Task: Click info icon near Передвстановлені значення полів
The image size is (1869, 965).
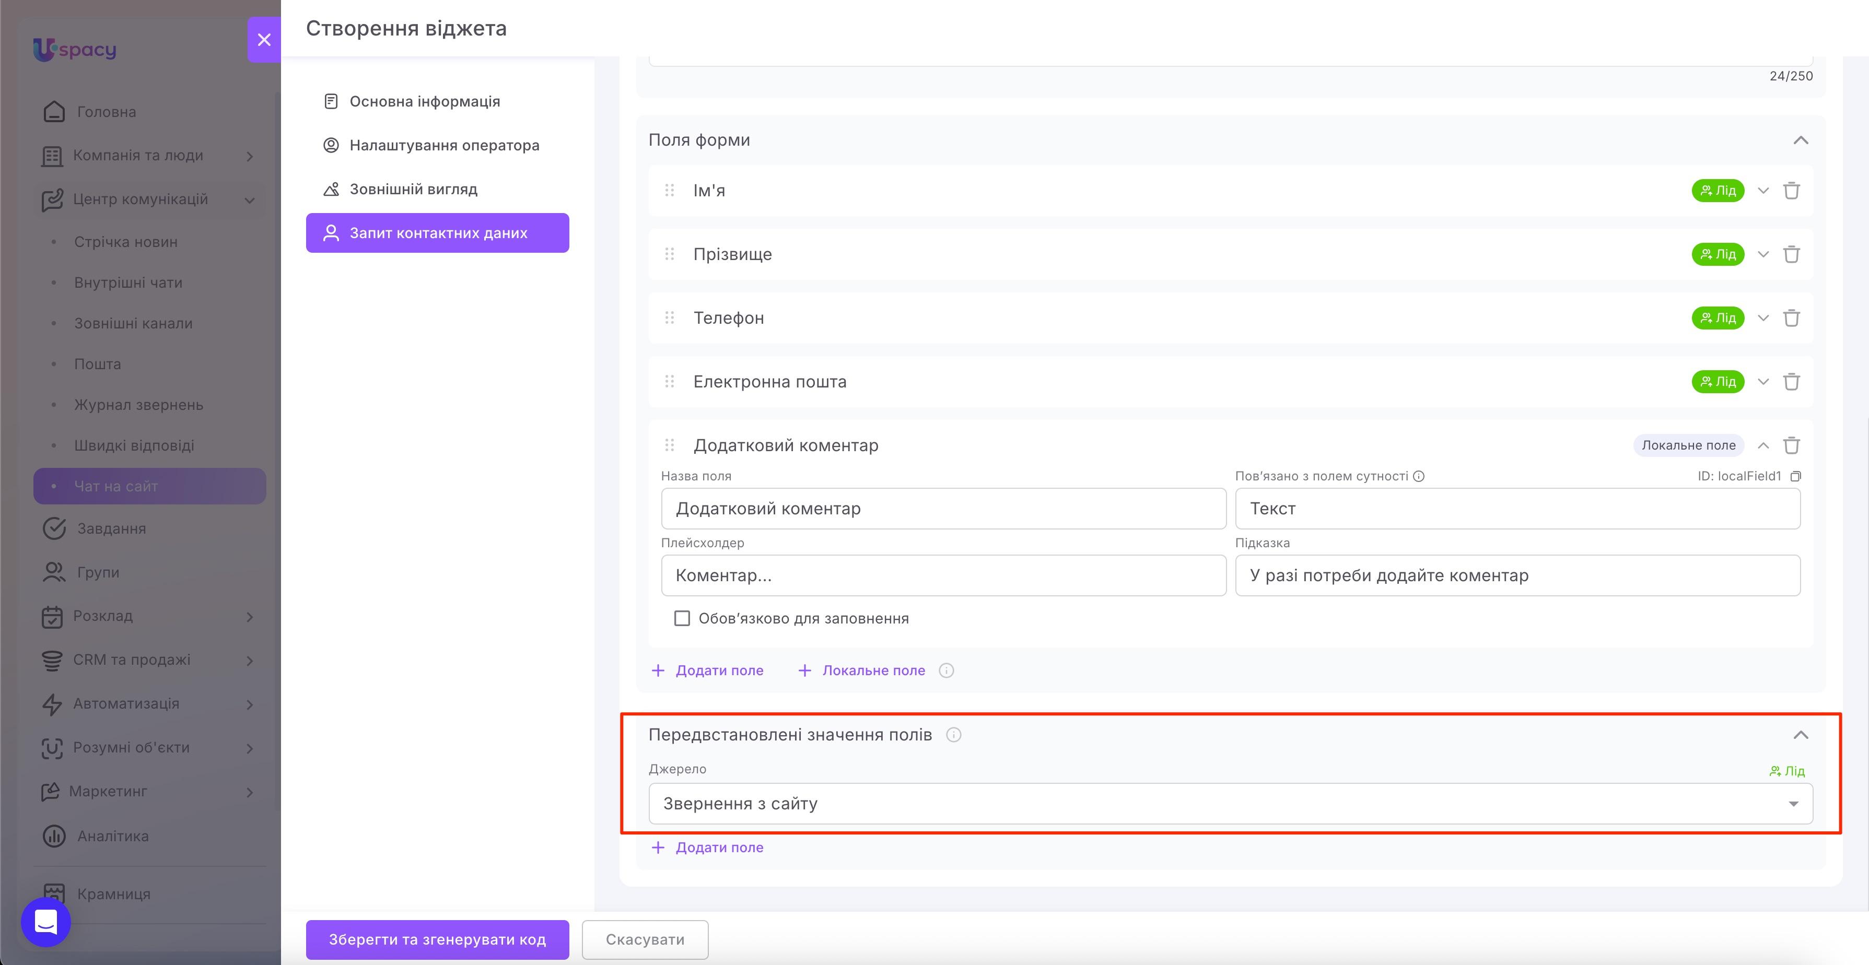Action: click(953, 735)
